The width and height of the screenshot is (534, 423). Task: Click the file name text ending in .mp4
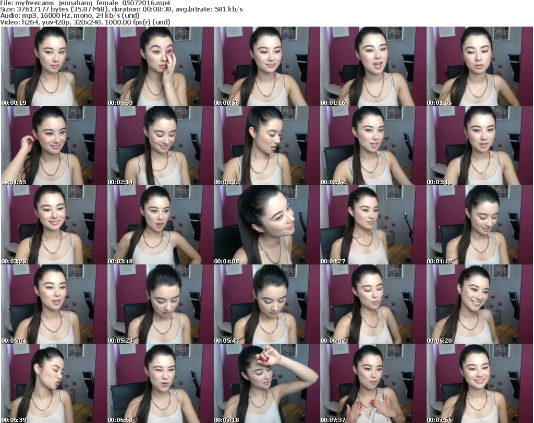coord(93,3)
